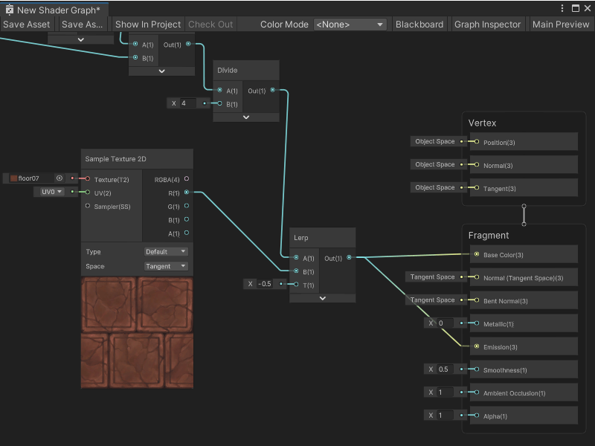Viewport: 595px width, 446px height.
Task: Click the floor07 texture swatch
Action: click(x=13, y=178)
